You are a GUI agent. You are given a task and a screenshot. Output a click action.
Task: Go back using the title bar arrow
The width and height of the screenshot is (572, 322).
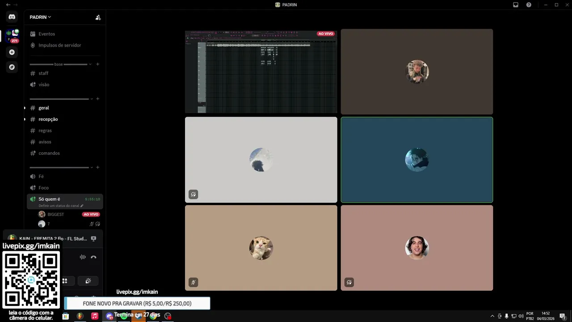click(8, 5)
